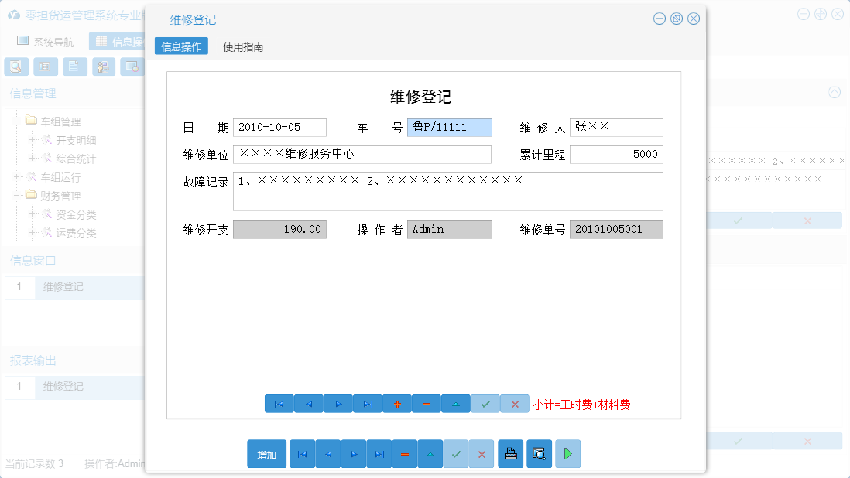The image size is (850, 478).
Task: Select 维修登记 in the 报表输出 list
Action: [63, 387]
